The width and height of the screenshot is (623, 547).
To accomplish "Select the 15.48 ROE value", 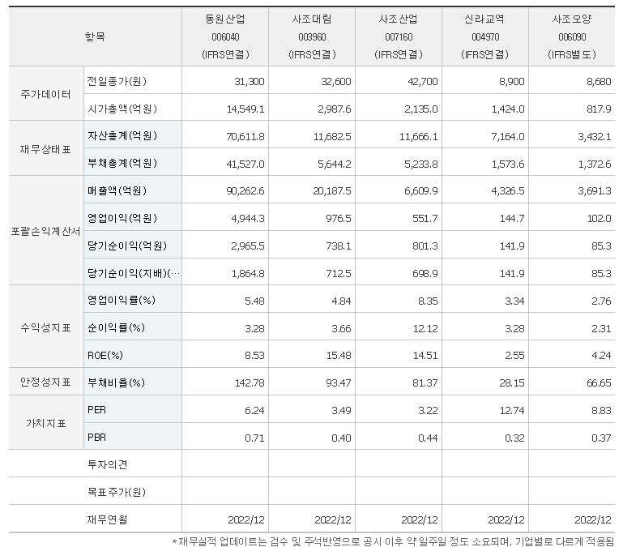I will [339, 356].
